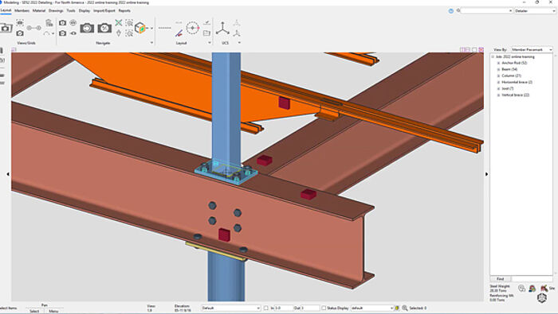Click the UCS axes icon
558x314 pixels.
coord(222,28)
